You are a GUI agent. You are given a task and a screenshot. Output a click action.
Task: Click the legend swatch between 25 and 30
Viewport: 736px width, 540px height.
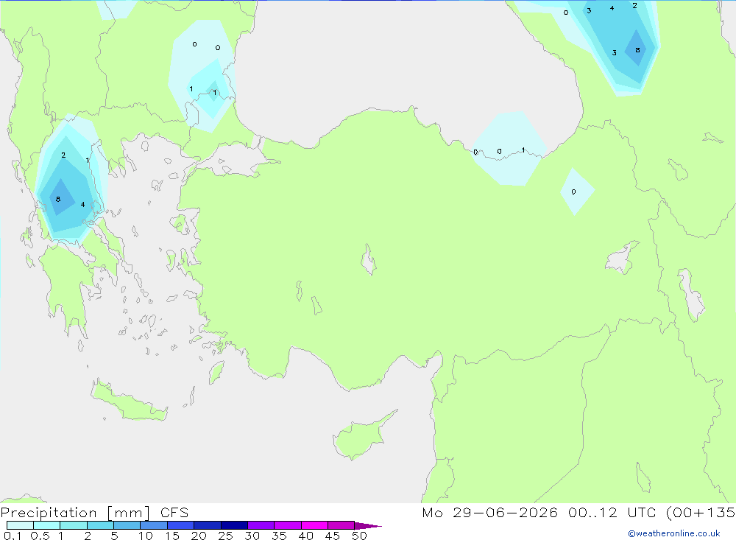coord(234,525)
